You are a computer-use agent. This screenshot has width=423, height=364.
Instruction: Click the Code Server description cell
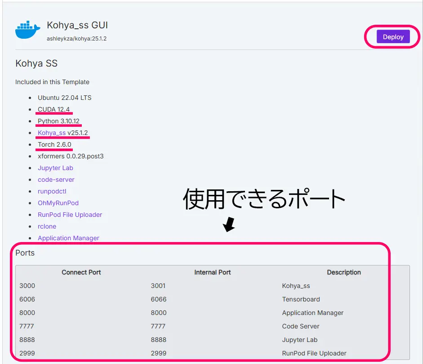pyautogui.click(x=301, y=326)
